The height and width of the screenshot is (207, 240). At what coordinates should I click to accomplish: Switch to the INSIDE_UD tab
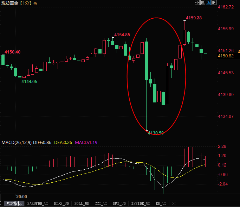point(141,203)
